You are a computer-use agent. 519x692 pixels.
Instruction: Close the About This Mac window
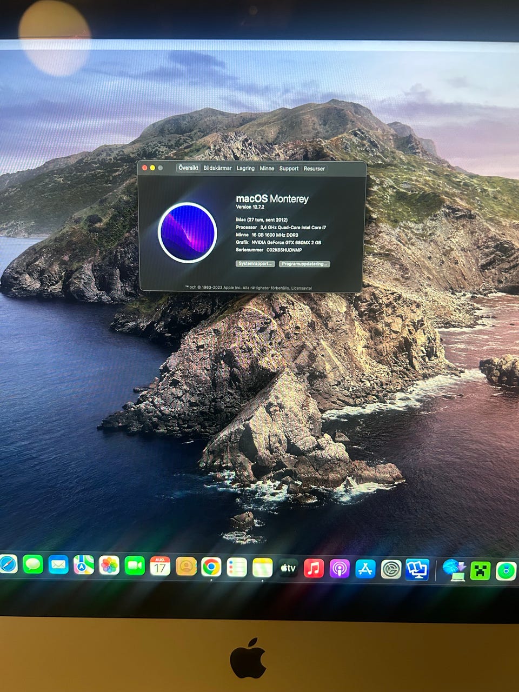(145, 168)
